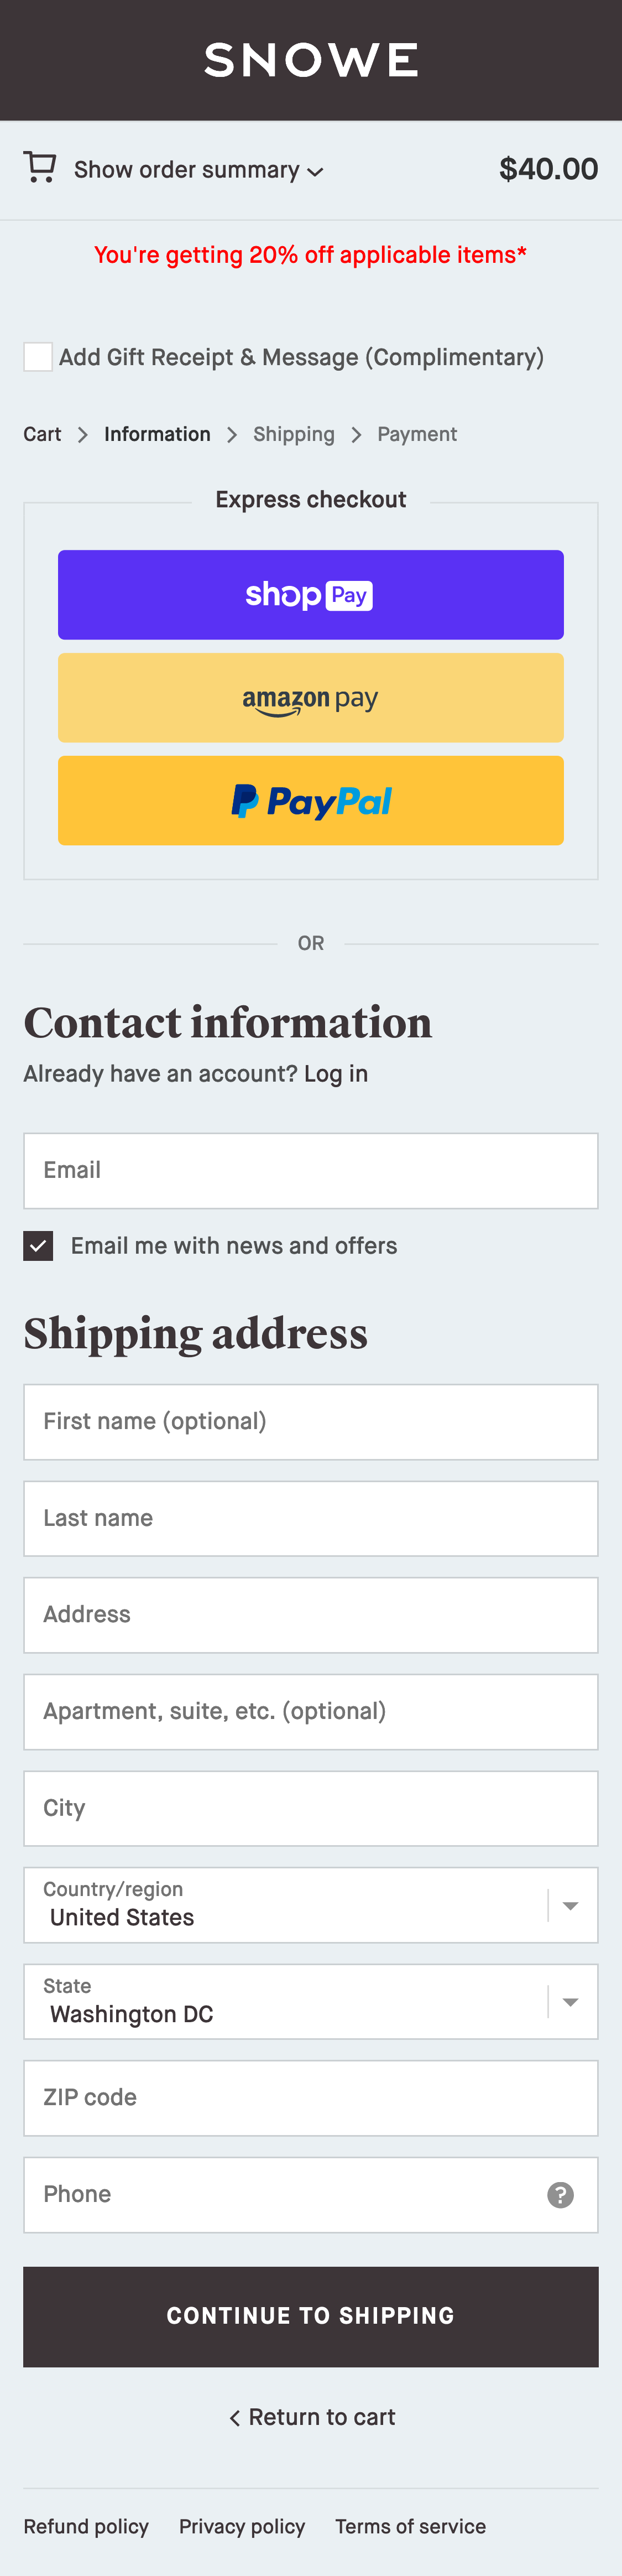Expand Show order summary
This screenshot has height=2576, width=622.
pyautogui.click(x=198, y=170)
